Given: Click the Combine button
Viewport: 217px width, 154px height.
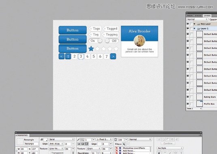Looking at the screenshot, I should 168,143.
